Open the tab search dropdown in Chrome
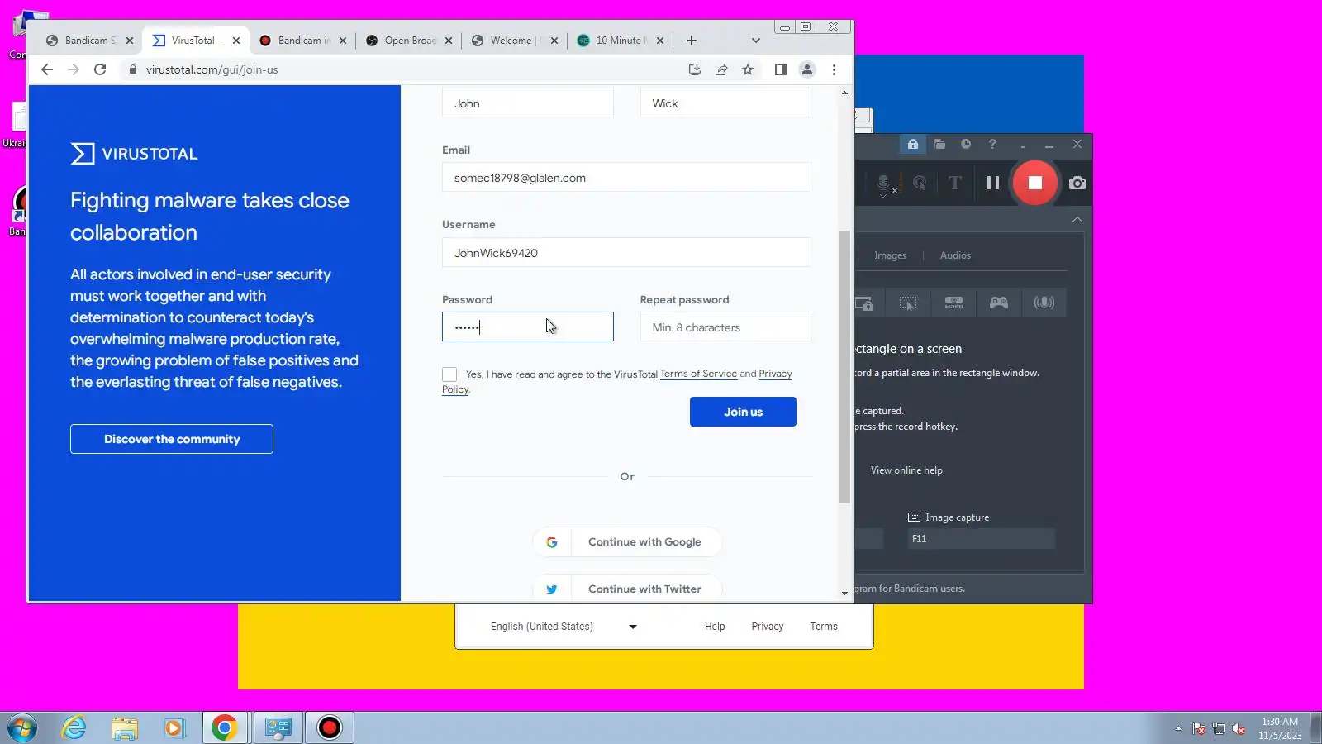The width and height of the screenshot is (1322, 744). point(755,41)
